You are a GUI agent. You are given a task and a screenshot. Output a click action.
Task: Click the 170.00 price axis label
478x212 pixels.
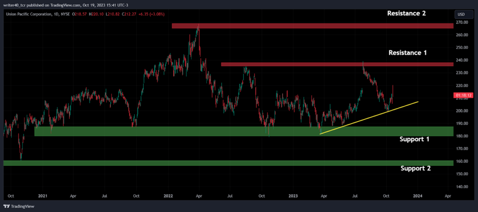point(463,149)
